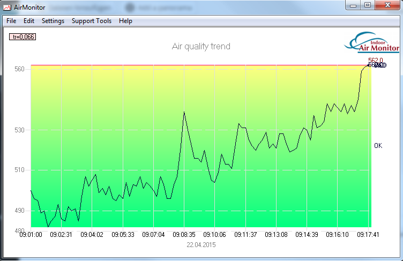403x261 pixels.
Task: Click the 530 value axis label
Action: coord(20,130)
